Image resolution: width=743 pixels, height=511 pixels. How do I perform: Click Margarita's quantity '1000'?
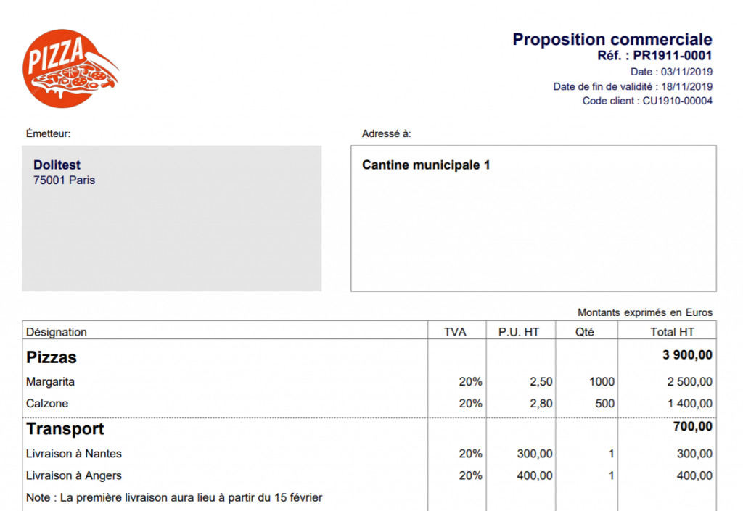tap(602, 381)
